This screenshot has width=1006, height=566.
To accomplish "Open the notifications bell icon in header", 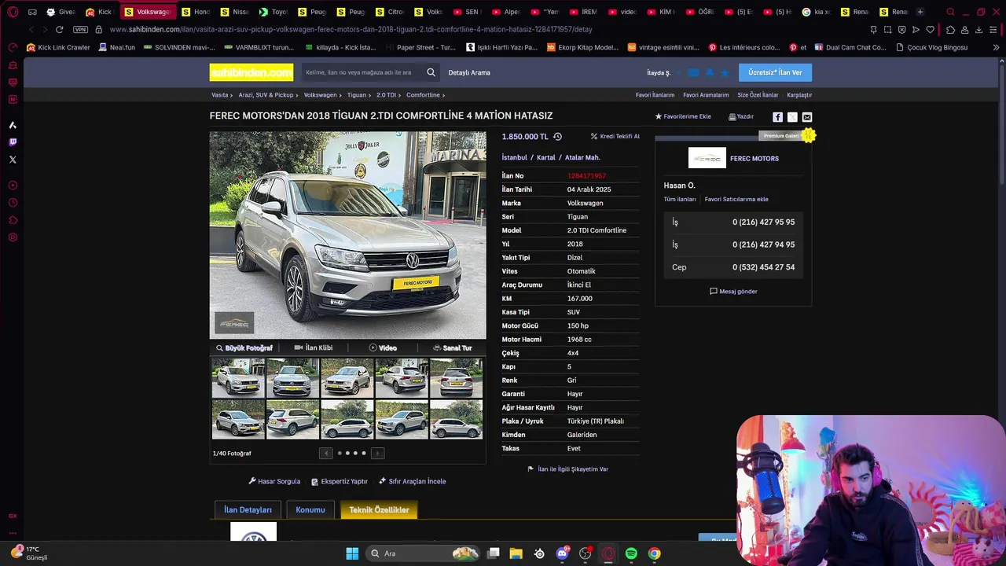I will coord(709,73).
